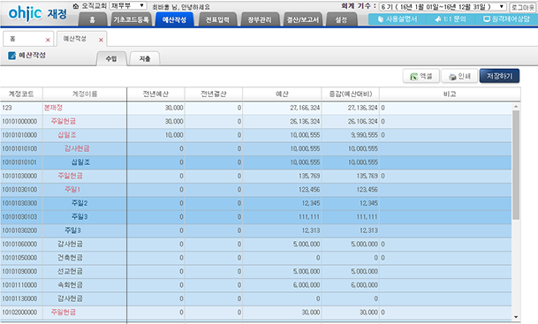Image resolution: width=538 pixels, height=324 pixels.
Task: Open the 결산/보고서 menu
Action: pyautogui.click(x=303, y=19)
